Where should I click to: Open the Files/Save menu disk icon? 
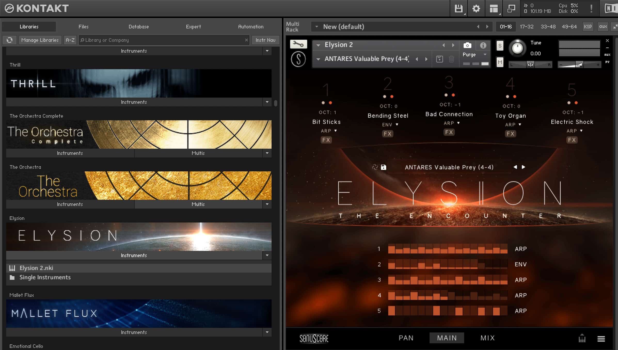click(x=458, y=9)
